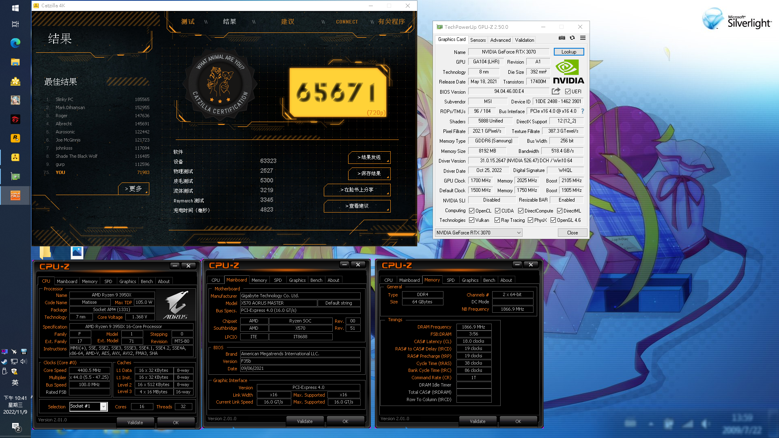Screen dimensions: 779x438
Task: Open Task View on the taskbar
Action: click(15, 24)
